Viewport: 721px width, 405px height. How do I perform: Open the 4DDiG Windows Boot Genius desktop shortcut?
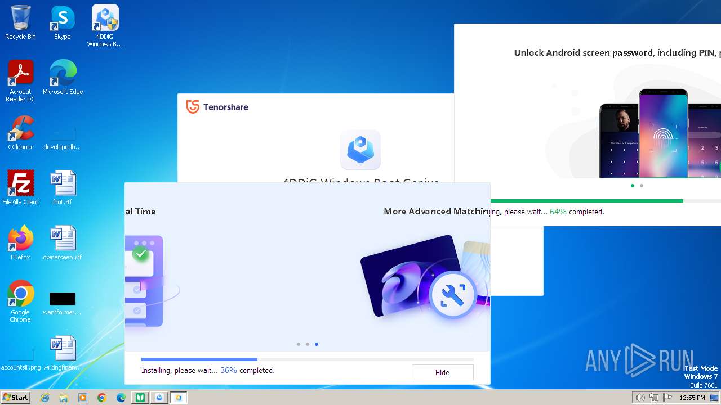pyautogui.click(x=105, y=26)
